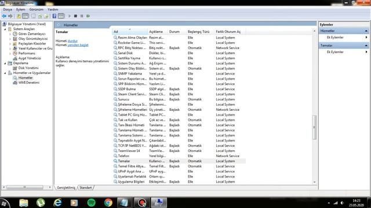Click the scroll down arrow of services list
This screenshot has width=371, height=208.
(x=314, y=182)
